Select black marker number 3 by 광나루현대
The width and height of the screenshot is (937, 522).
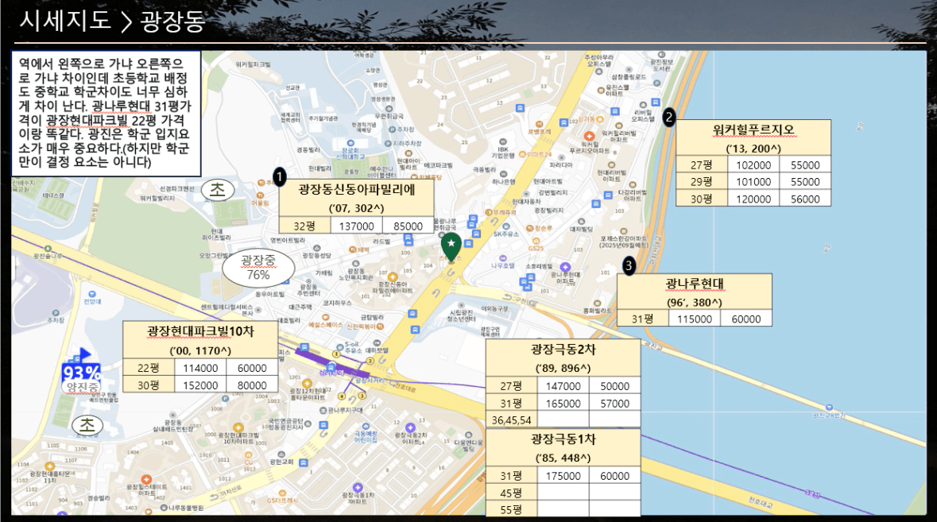point(628,265)
